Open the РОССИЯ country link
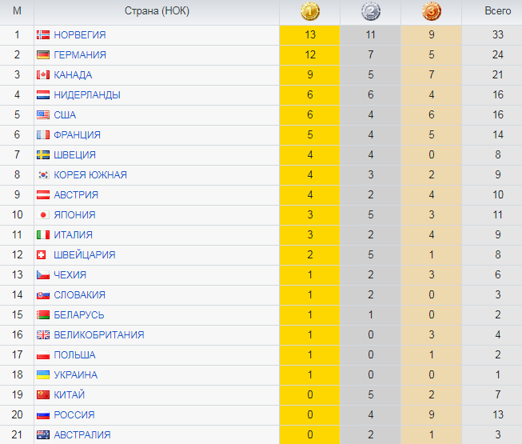This screenshot has height=444, width=522. 74,415
